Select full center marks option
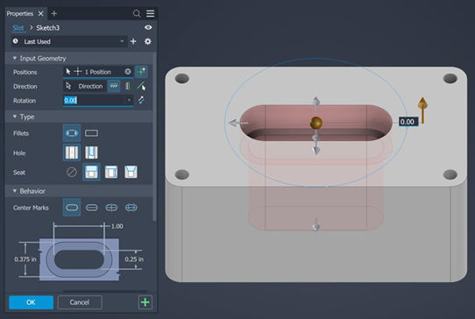The width and height of the screenshot is (475, 319). tap(131, 208)
